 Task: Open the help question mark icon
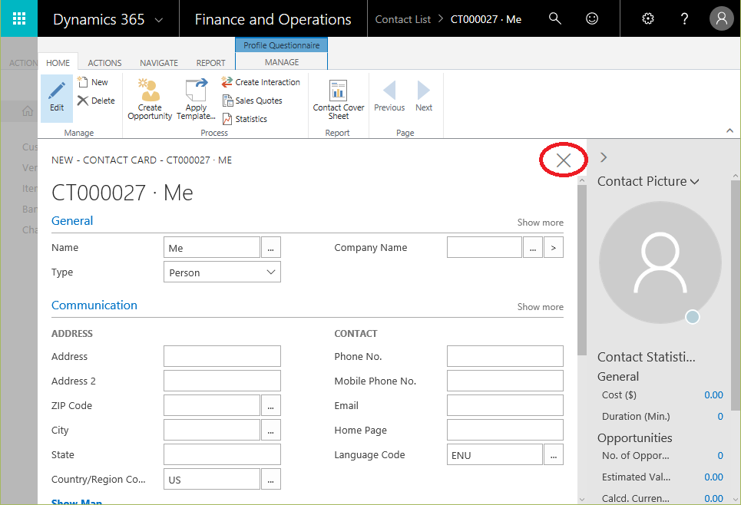[684, 18]
